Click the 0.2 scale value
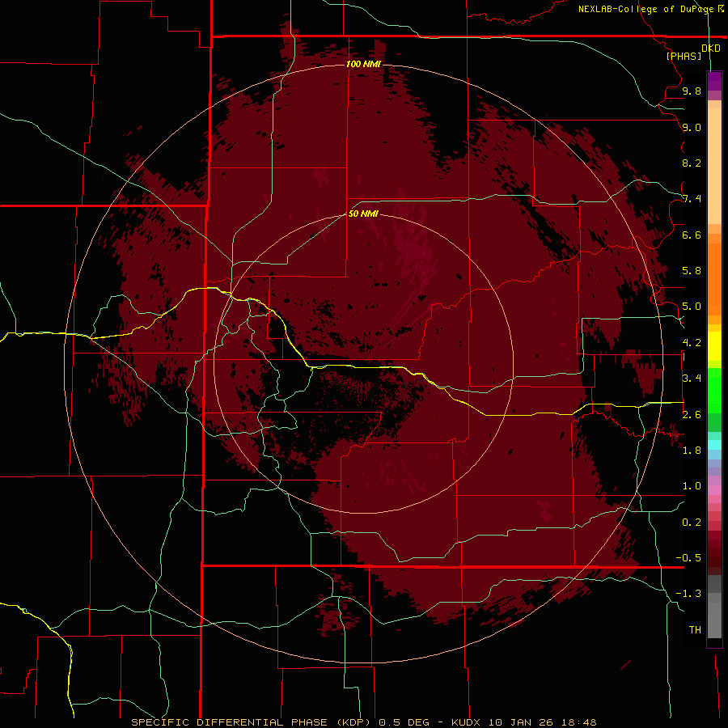The height and width of the screenshot is (728, 728). 692,523
